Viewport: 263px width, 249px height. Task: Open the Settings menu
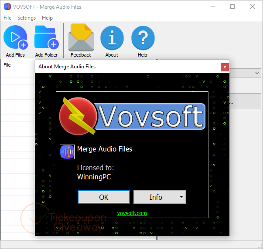[x=27, y=18]
